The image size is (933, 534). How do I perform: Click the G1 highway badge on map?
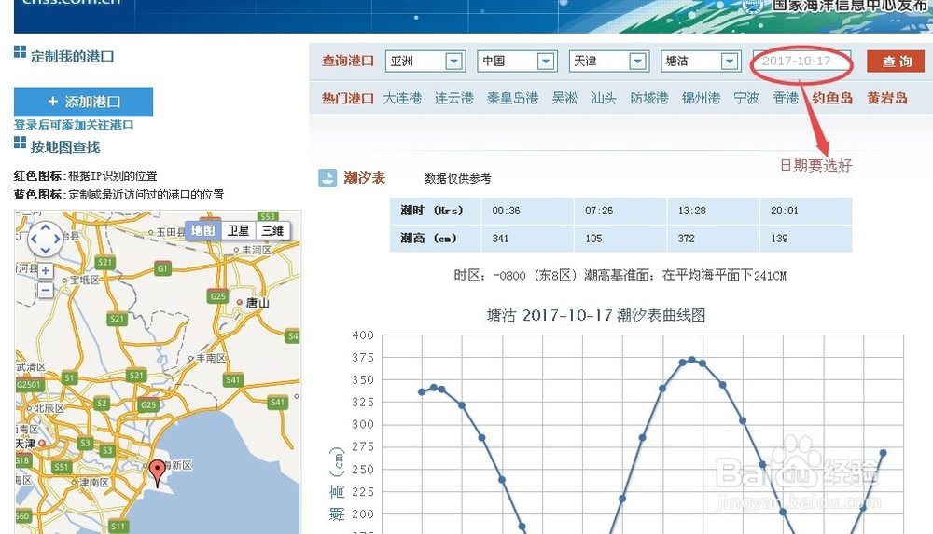pyautogui.click(x=161, y=268)
